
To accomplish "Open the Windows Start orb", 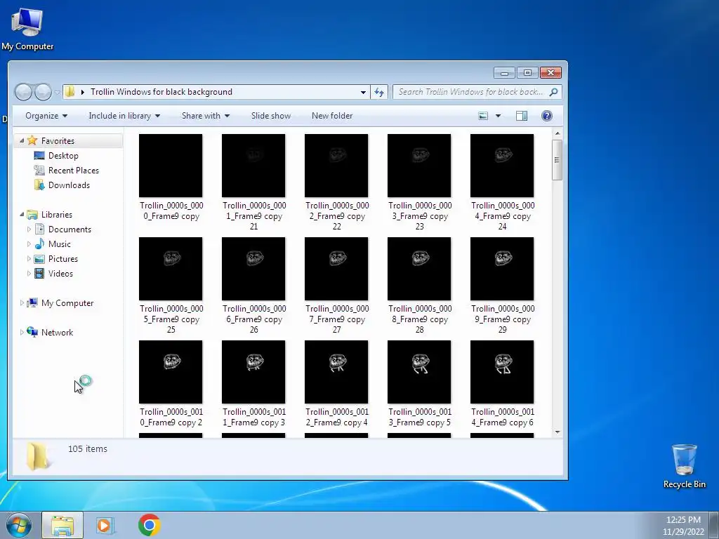I will click(x=19, y=525).
